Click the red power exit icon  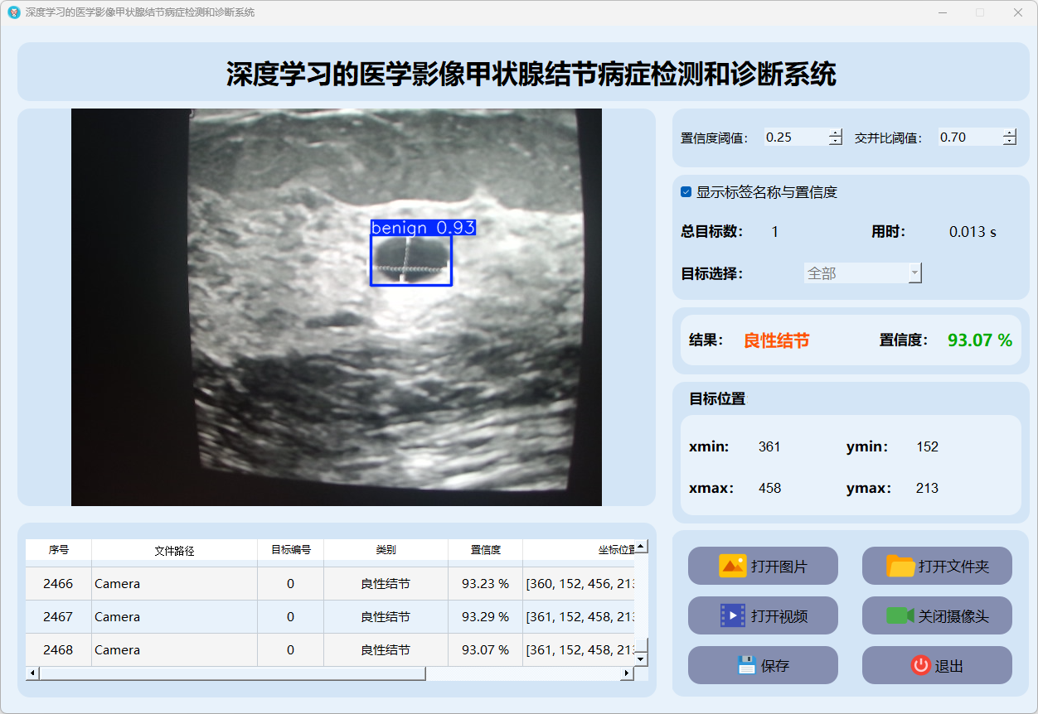[x=921, y=665]
